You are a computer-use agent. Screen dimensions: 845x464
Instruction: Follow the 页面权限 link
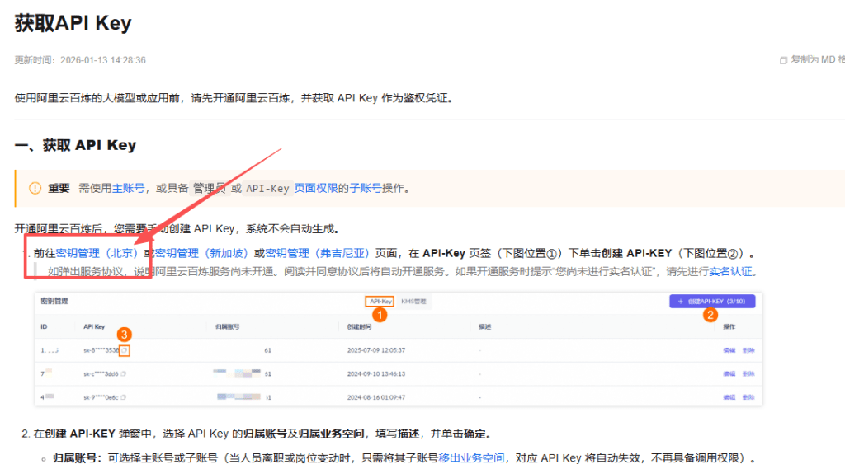click(316, 188)
